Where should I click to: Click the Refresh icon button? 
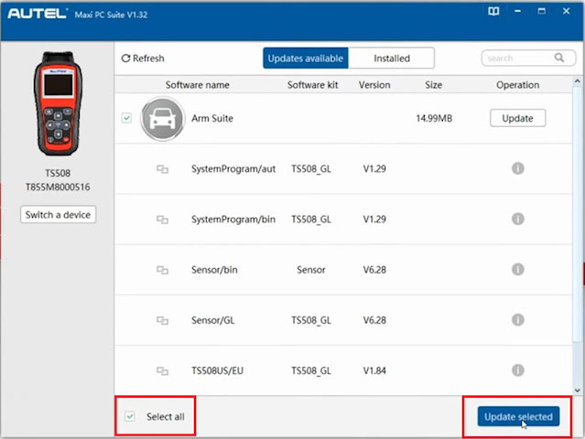click(x=125, y=59)
